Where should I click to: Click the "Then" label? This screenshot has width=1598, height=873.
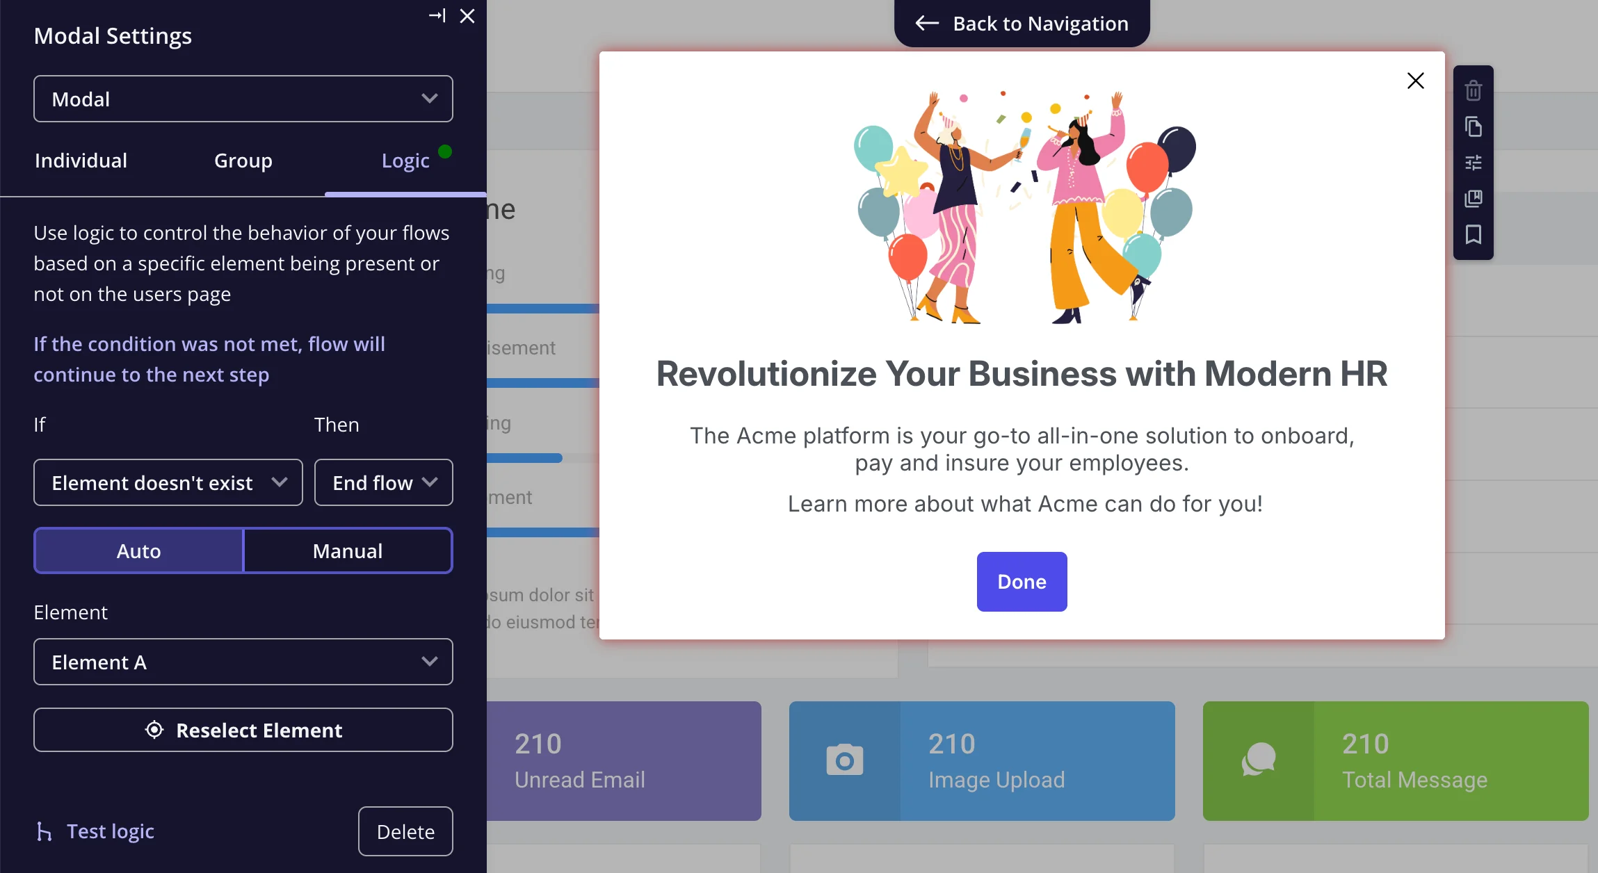[x=337, y=425]
